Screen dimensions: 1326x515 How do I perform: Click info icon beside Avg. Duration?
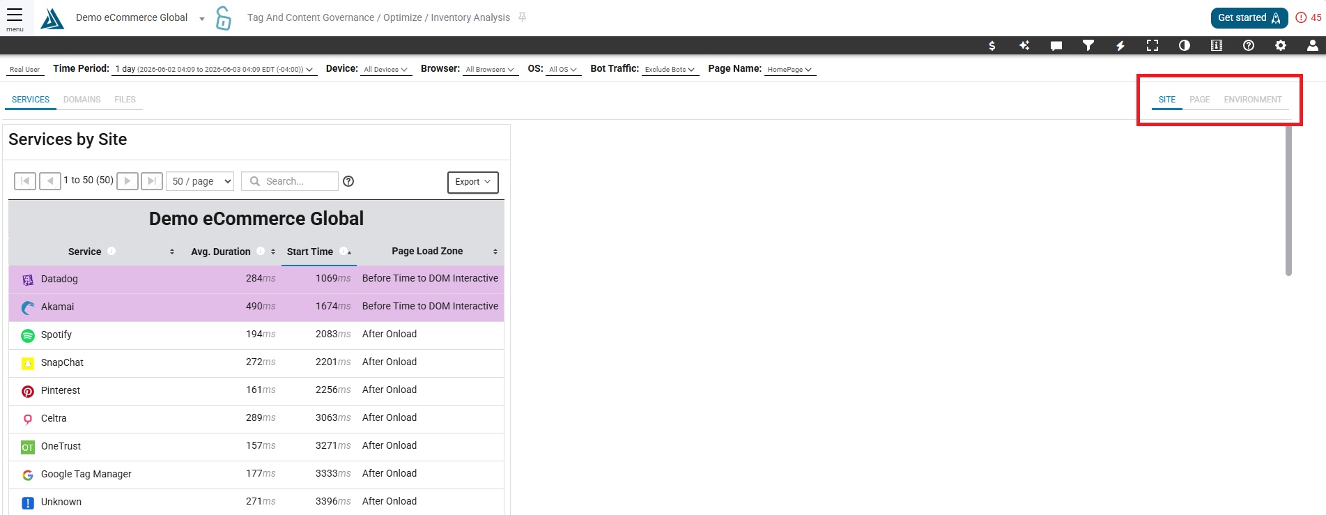coord(261,251)
